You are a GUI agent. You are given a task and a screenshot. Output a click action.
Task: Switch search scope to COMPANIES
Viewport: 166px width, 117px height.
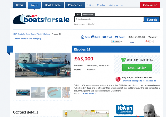point(88,15)
